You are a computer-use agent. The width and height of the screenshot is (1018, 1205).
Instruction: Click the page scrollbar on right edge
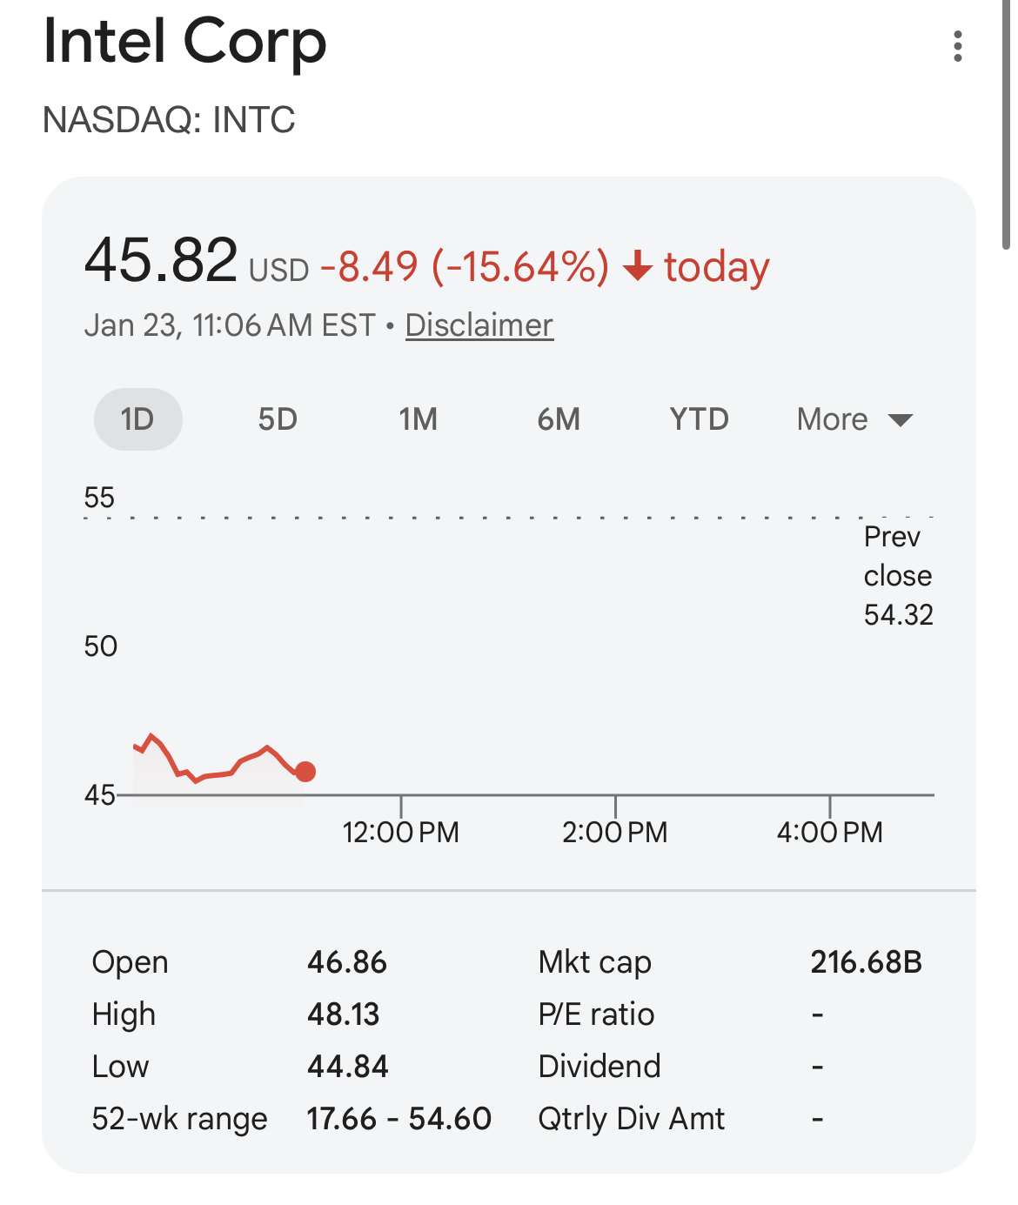pos(1007,126)
